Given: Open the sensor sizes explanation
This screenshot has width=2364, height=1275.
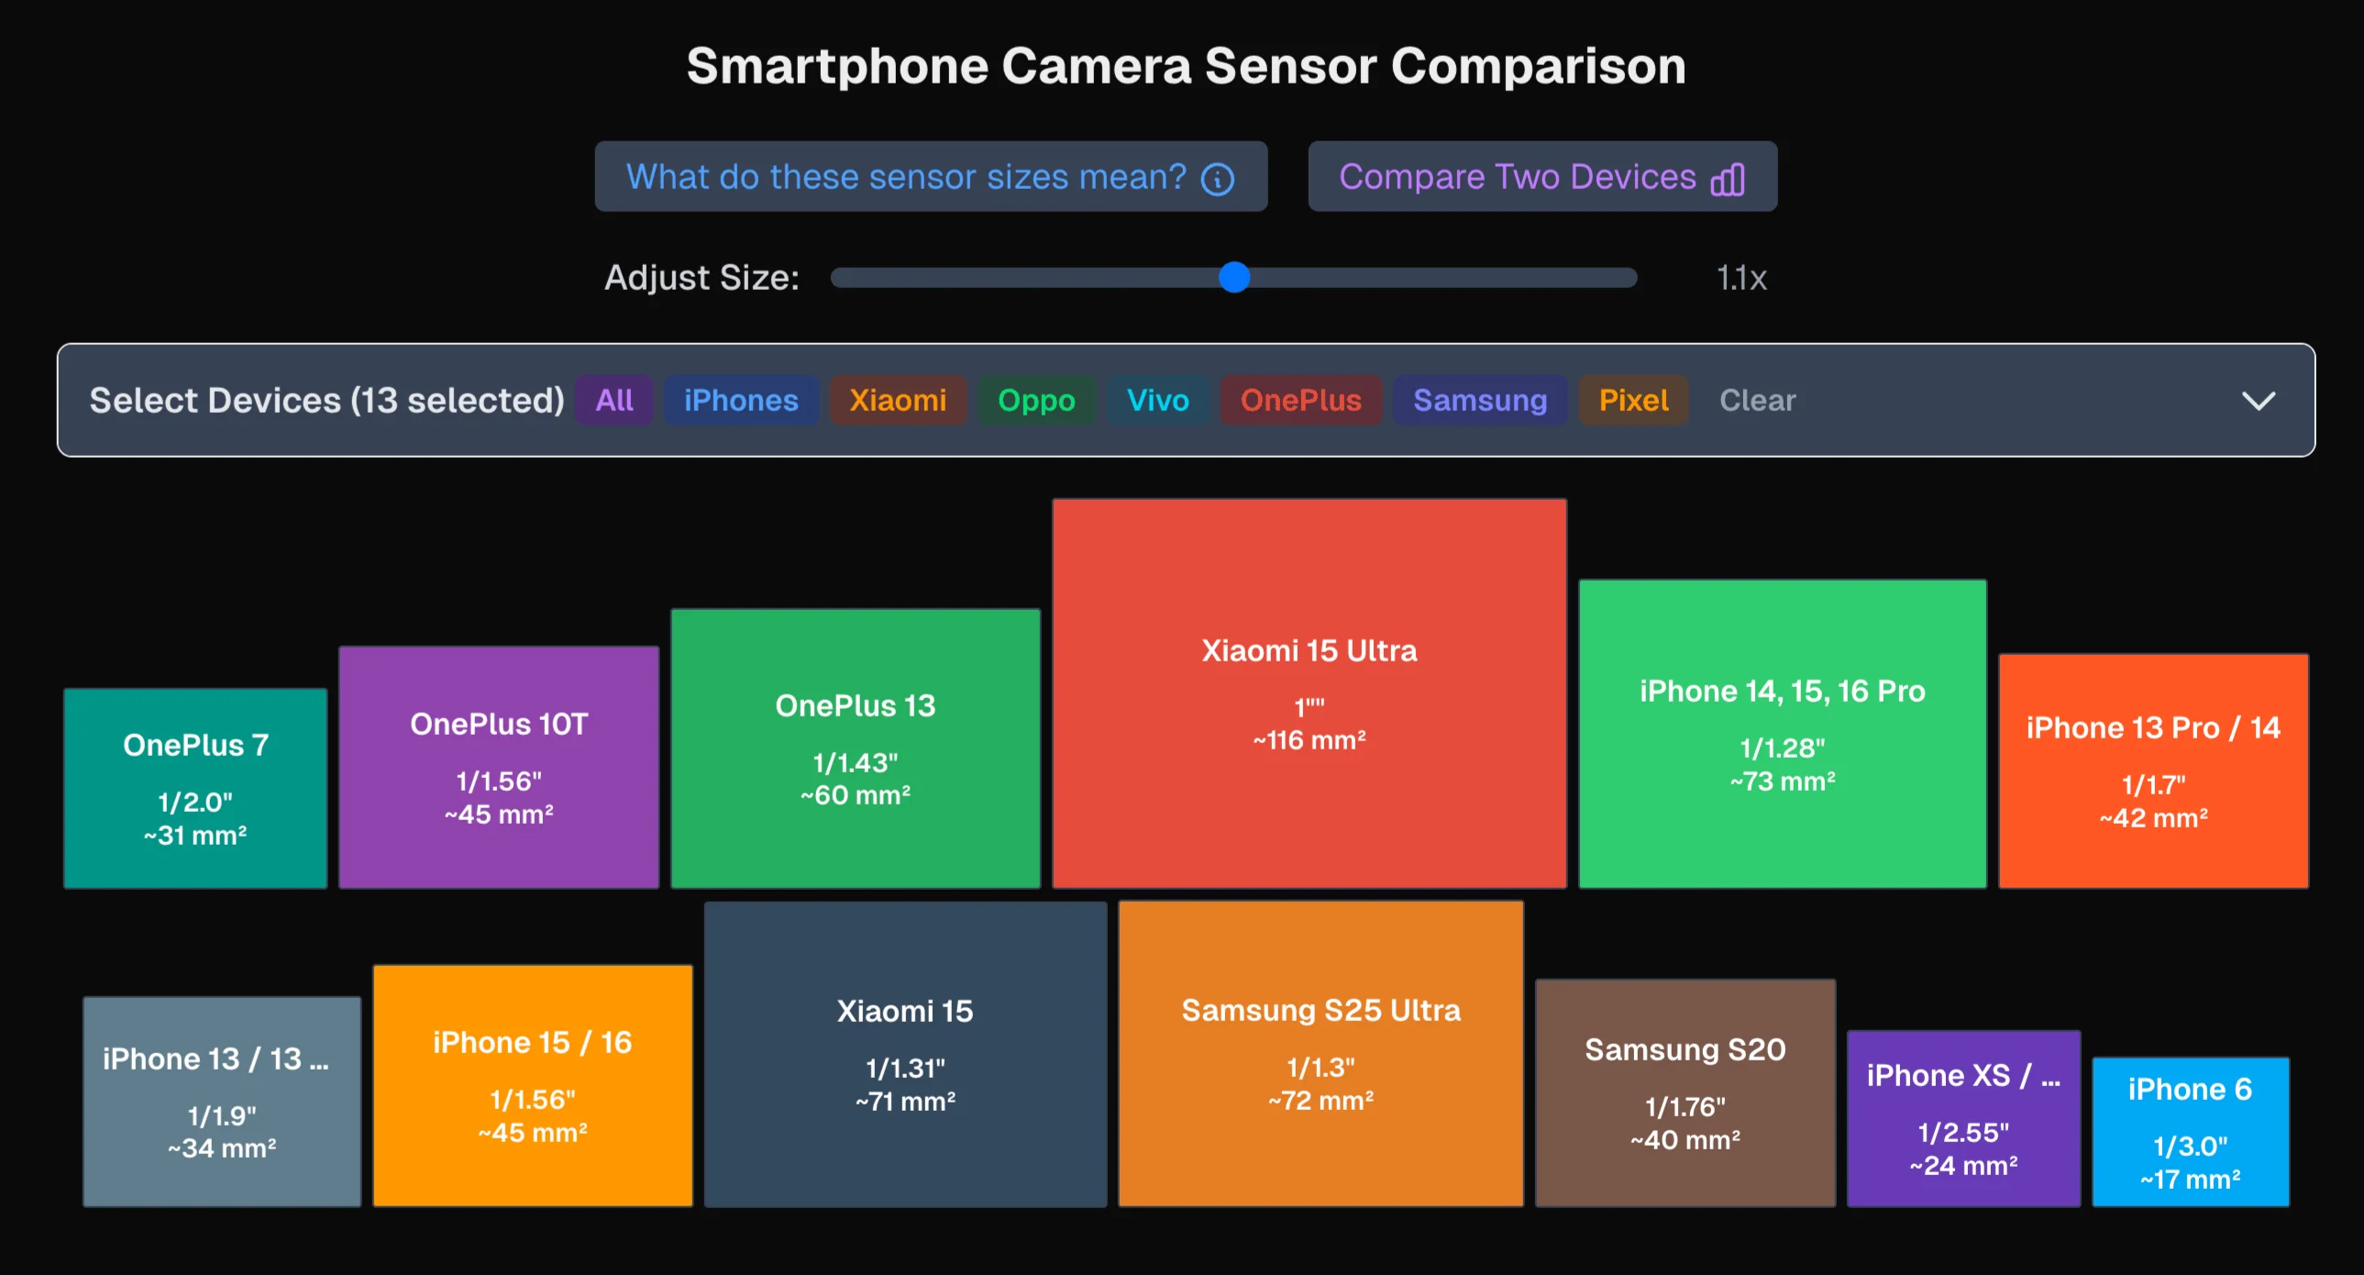Looking at the screenshot, I should (906, 177).
